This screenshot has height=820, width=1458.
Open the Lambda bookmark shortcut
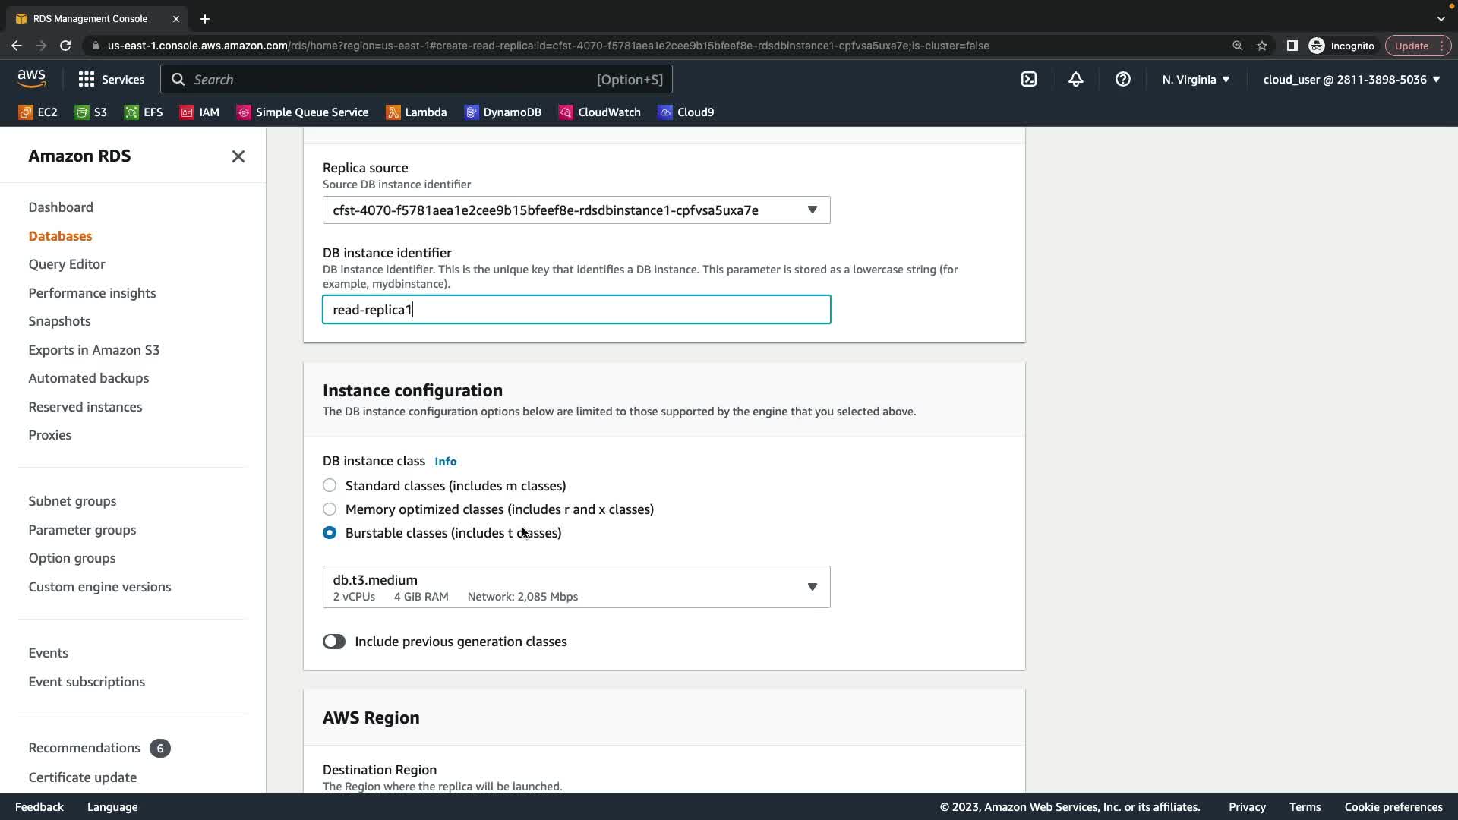click(x=416, y=112)
